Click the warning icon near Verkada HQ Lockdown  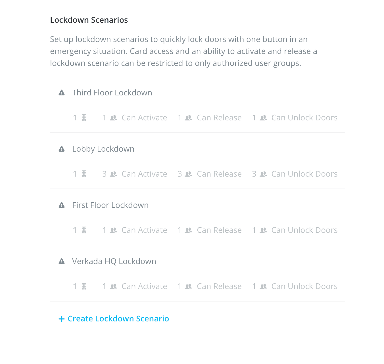point(62,261)
